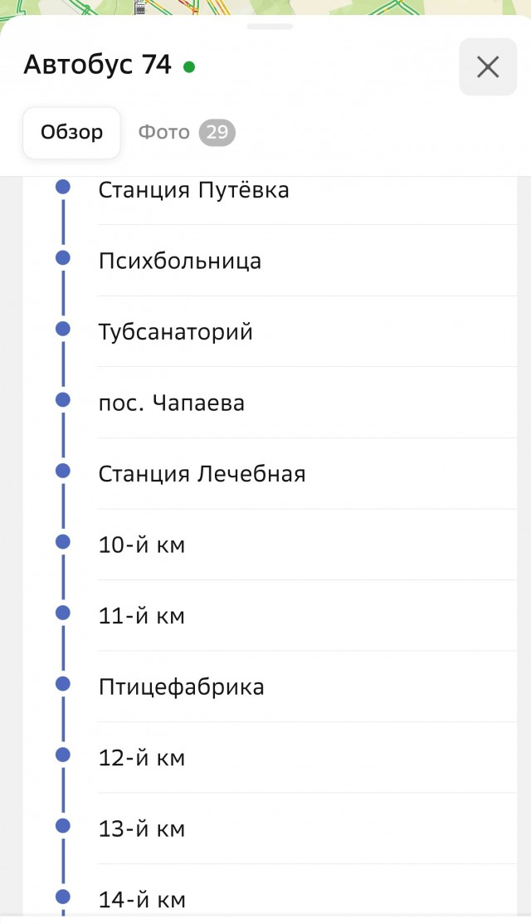Image resolution: width=531 pixels, height=924 pixels.
Task: Select the stop dot next to Птицефабрика
Action: pyautogui.click(x=62, y=684)
